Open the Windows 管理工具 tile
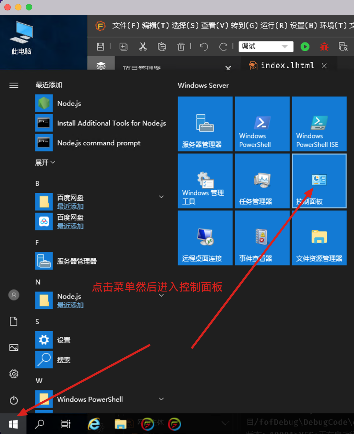354x434 pixels. (205, 181)
